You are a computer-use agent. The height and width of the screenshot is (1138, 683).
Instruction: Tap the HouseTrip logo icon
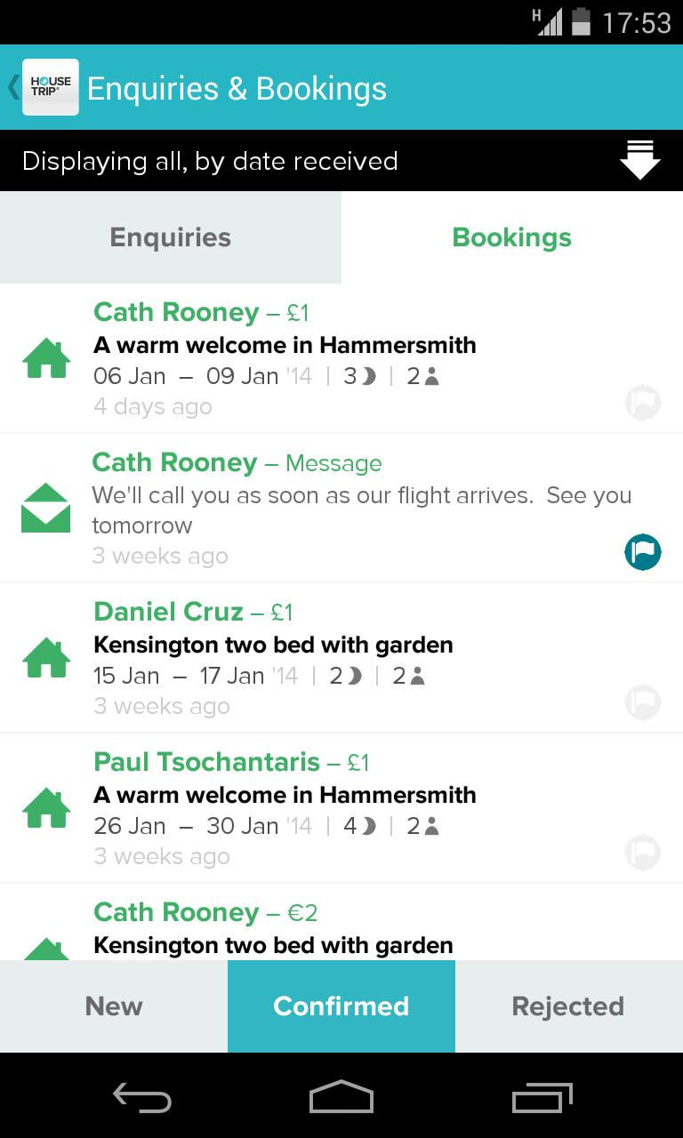click(50, 87)
